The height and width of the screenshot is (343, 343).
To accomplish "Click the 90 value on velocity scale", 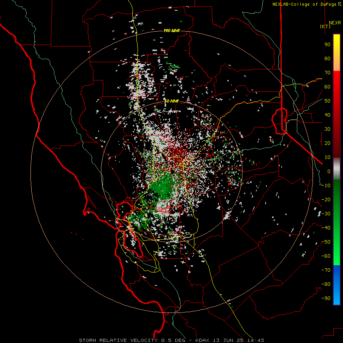I will pos(327,45).
